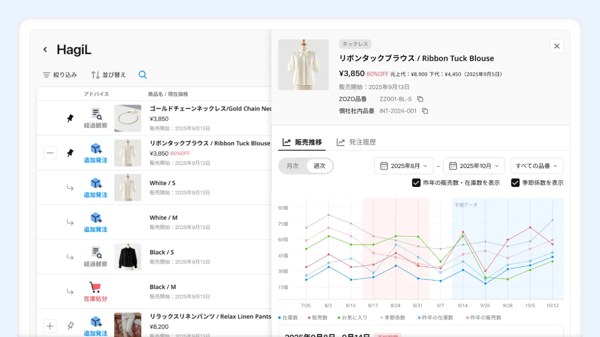Toggle the お気に入り legend item

352,317
